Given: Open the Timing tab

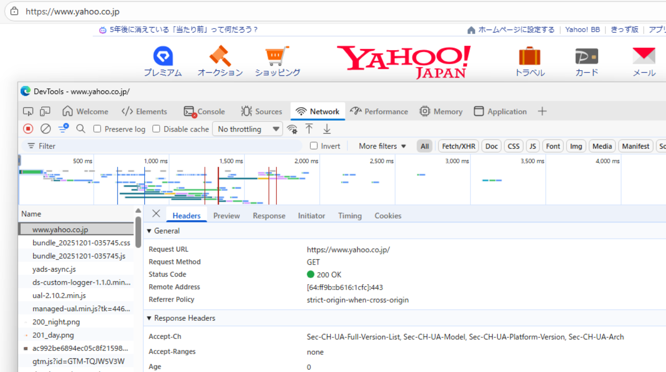Looking at the screenshot, I should click(350, 216).
